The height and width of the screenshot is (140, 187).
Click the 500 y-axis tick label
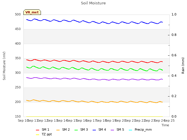pyautogui.click(x=18, y=14)
